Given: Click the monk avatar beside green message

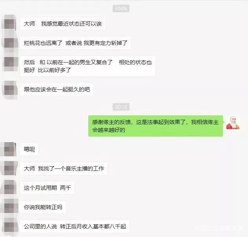Looking at the screenshot, I should click(233, 123).
